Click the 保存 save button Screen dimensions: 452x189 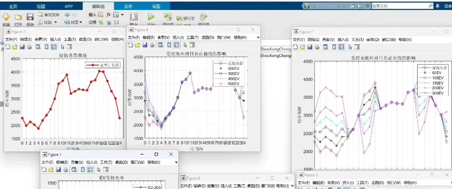click(30, 20)
